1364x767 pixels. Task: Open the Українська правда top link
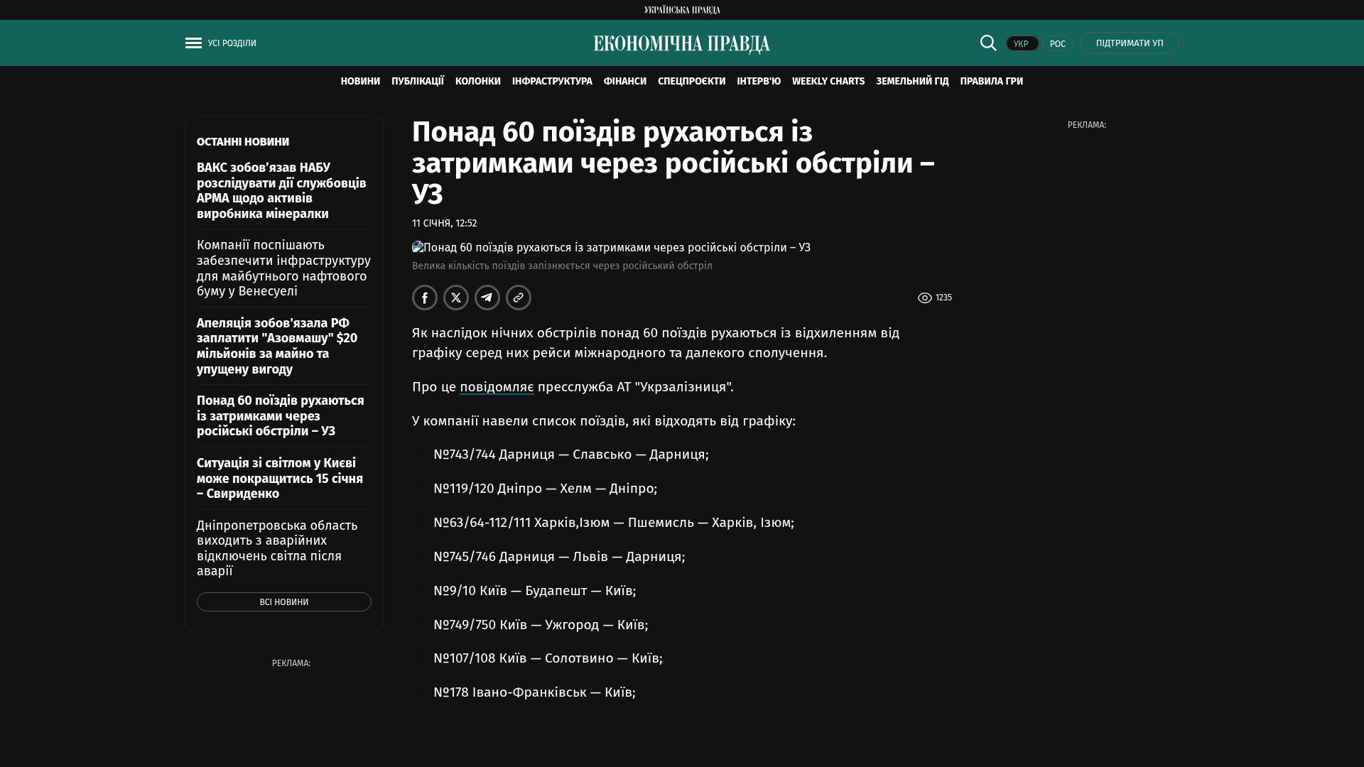tap(681, 10)
